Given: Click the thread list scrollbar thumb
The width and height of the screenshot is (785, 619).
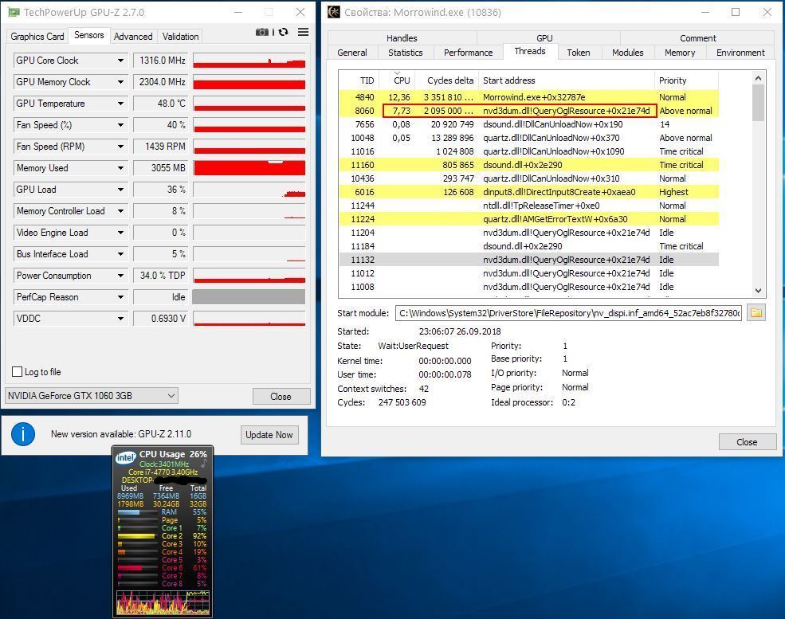Looking at the screenshot, I should [758, 103].
